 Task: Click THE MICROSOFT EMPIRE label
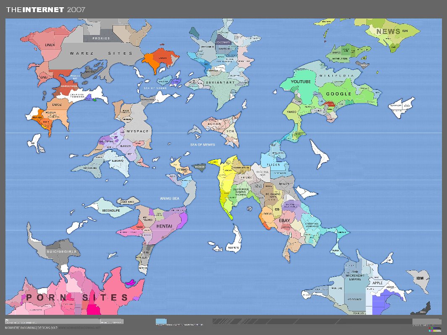355,275
